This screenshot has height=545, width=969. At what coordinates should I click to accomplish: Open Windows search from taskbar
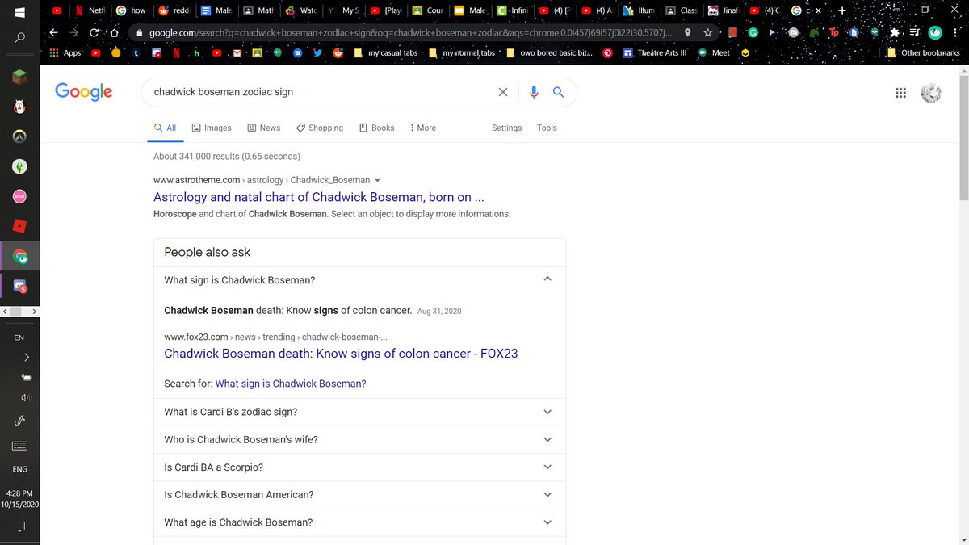[19, 38]
